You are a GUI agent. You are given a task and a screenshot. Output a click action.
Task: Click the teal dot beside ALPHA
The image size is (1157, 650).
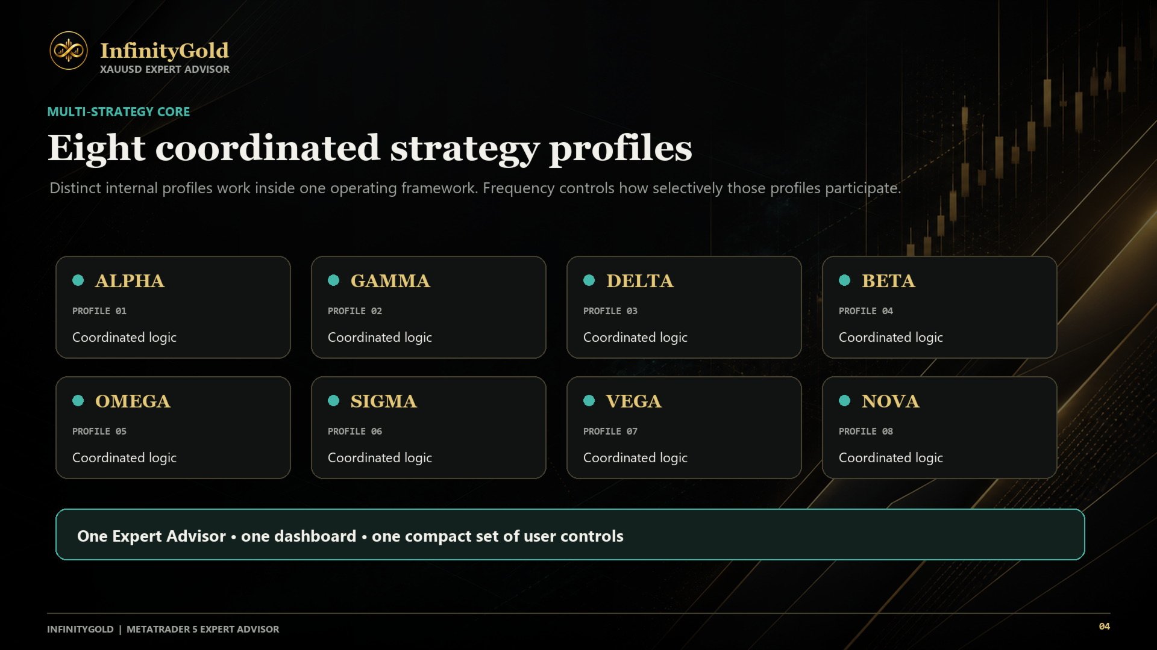coord(78,280)
